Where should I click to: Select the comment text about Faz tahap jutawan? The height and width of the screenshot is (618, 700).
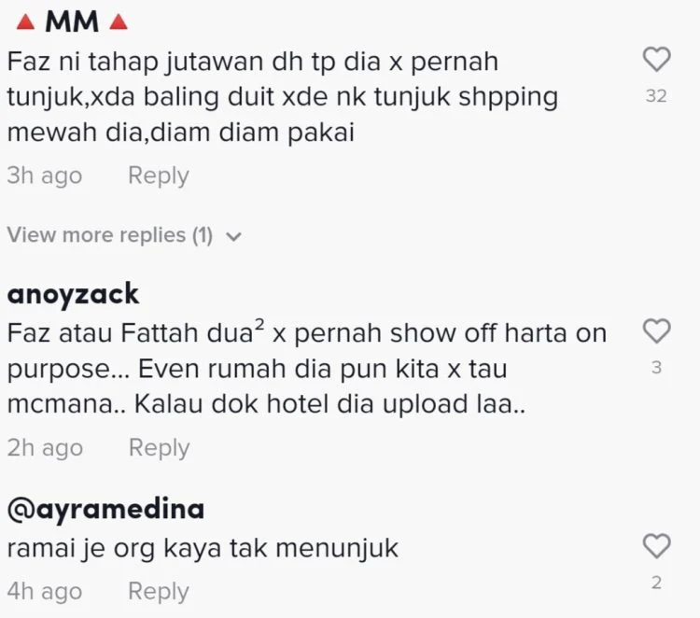[283, 97]
